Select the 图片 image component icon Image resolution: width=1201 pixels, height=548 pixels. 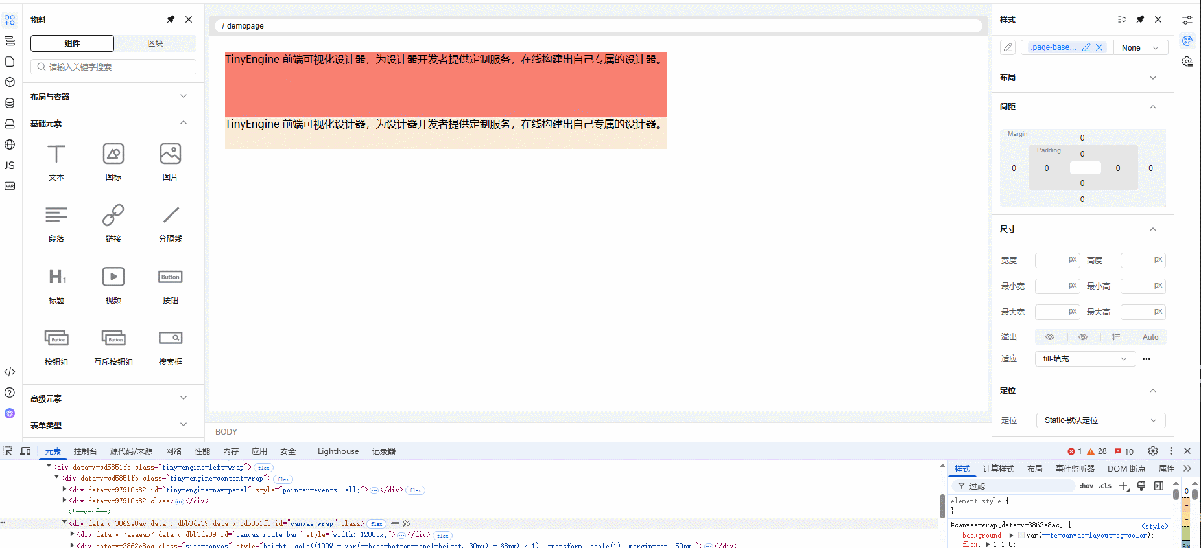click(171, 154)
